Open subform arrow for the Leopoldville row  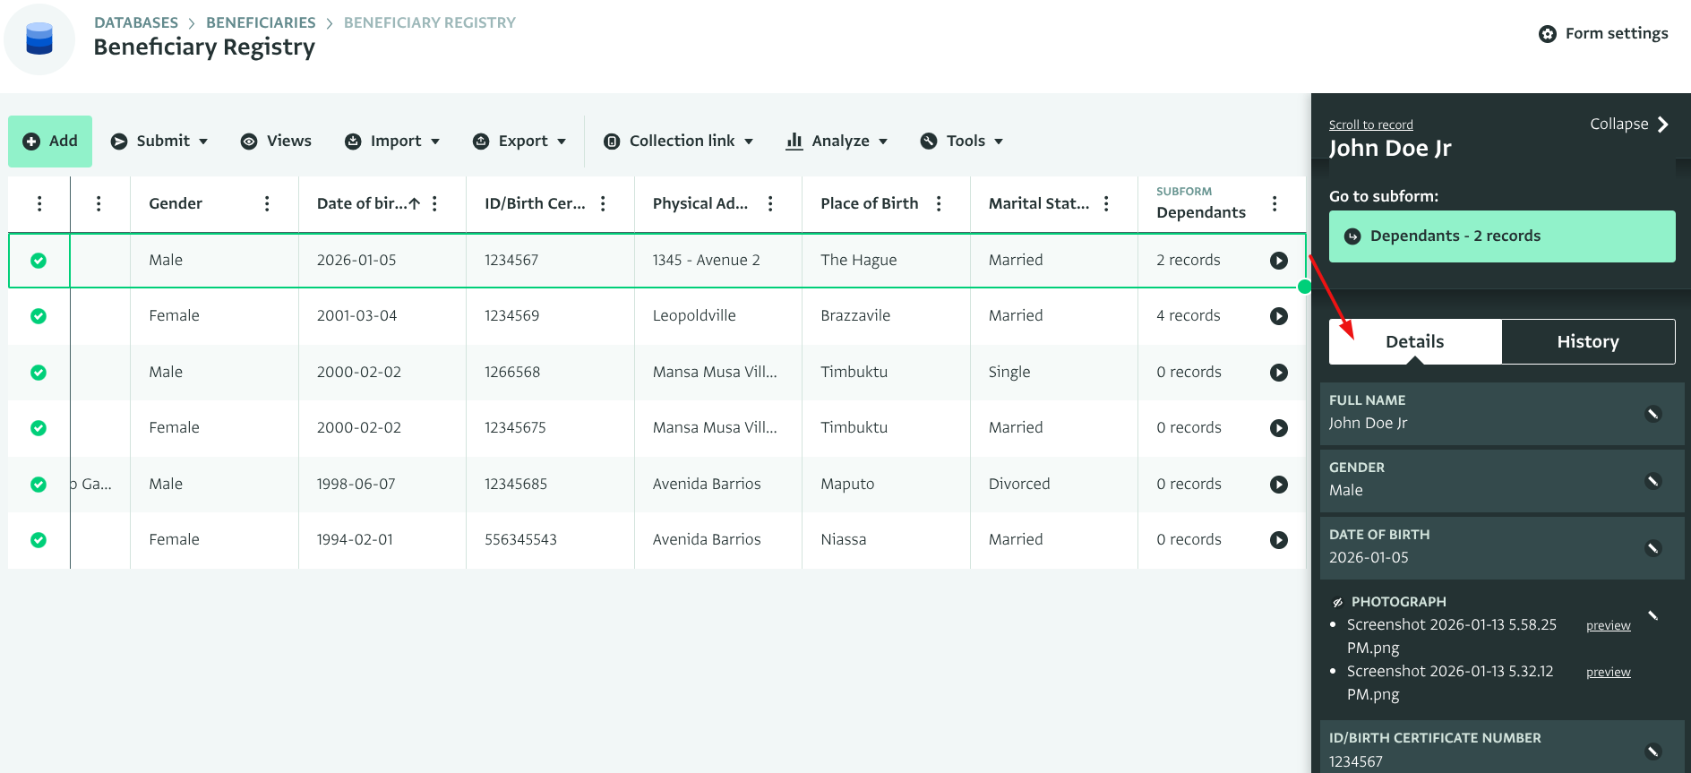click(1278, 316)
